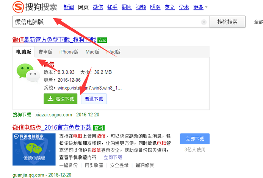The height and width of the screenshot is (178, 263).
Task: Choose the iPad版 tab
Action: [113, 52]
